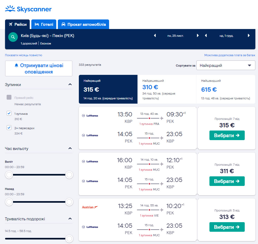Click the 333 результатів count
The image size is (258, 244).
tap(90, 65)
